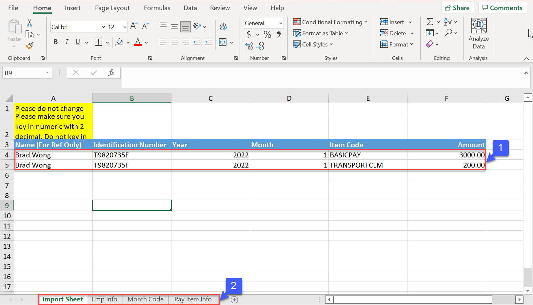Click the Cut scissors icon

30,23
